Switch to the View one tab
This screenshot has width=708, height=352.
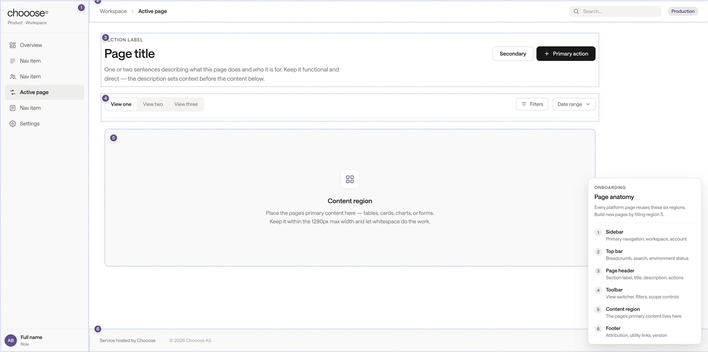tap(121, 104)
